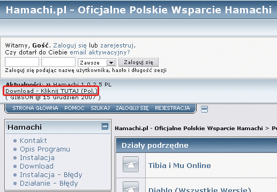The height and width of the screenshot is (192, 277).
Task: Click Download - Kliknij TUTAJ (Pol.) link
Action: click(51, 91)
